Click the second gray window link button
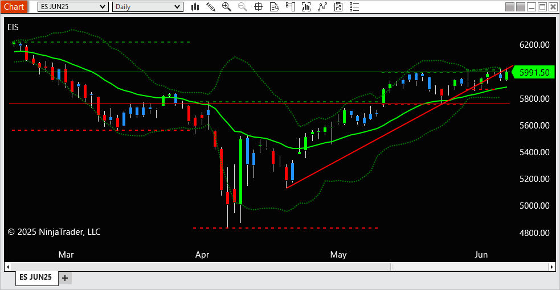560x290 pixels. [521, 7]
